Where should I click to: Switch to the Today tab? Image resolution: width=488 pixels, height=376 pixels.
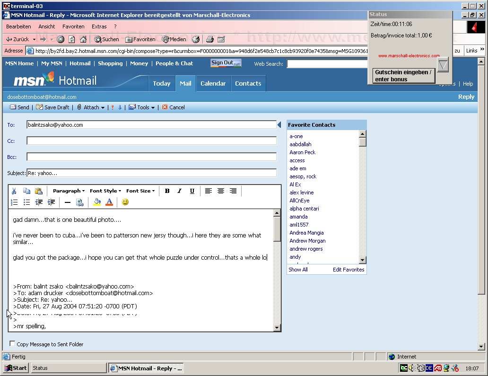click(162, 83)
